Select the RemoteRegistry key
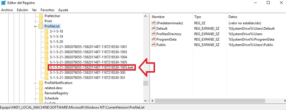This screenshot has height=110, width=286. [x=56, y=93]
